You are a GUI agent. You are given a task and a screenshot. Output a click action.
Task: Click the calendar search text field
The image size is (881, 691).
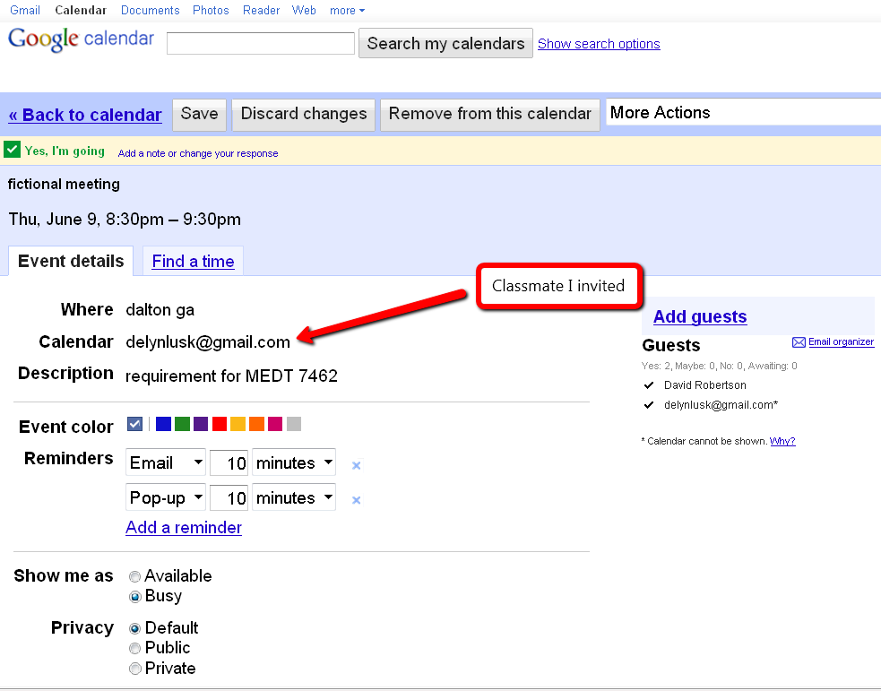click(x=261, y=43)
